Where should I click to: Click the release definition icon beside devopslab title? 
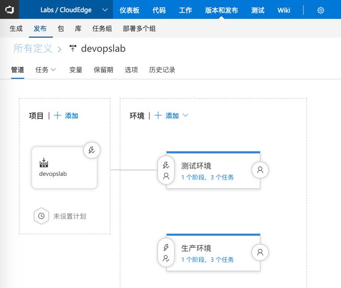pyautogui.click(x=73, y=48)
